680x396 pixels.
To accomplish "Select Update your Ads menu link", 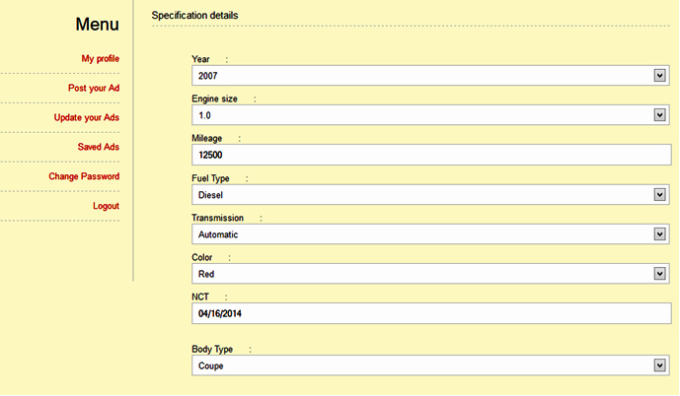I will 87,118.
